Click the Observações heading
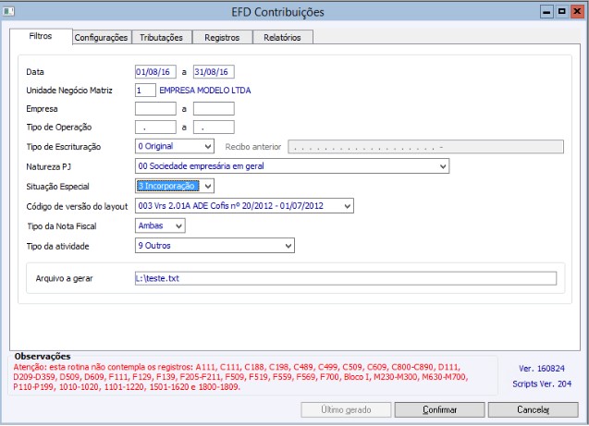The width and height of the screenshot is (589, 426). (43, 356)
